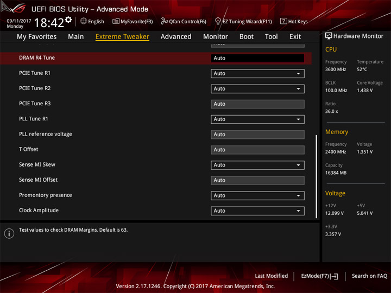Select PLL reference voltage label
Screen dimensions: 391x293
pyautogui.click(x=46, y=134)
